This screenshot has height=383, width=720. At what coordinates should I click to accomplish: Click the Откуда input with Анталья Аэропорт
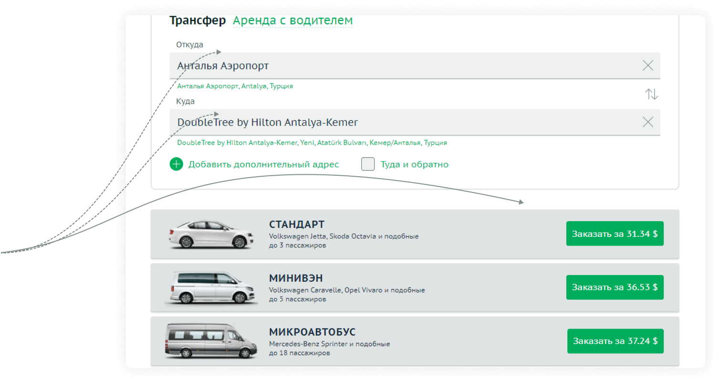[x=406, y=66]
